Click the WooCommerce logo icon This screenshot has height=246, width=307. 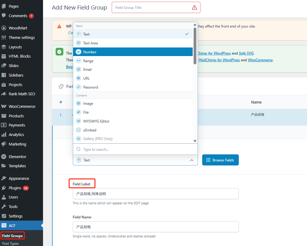(4, 106)
